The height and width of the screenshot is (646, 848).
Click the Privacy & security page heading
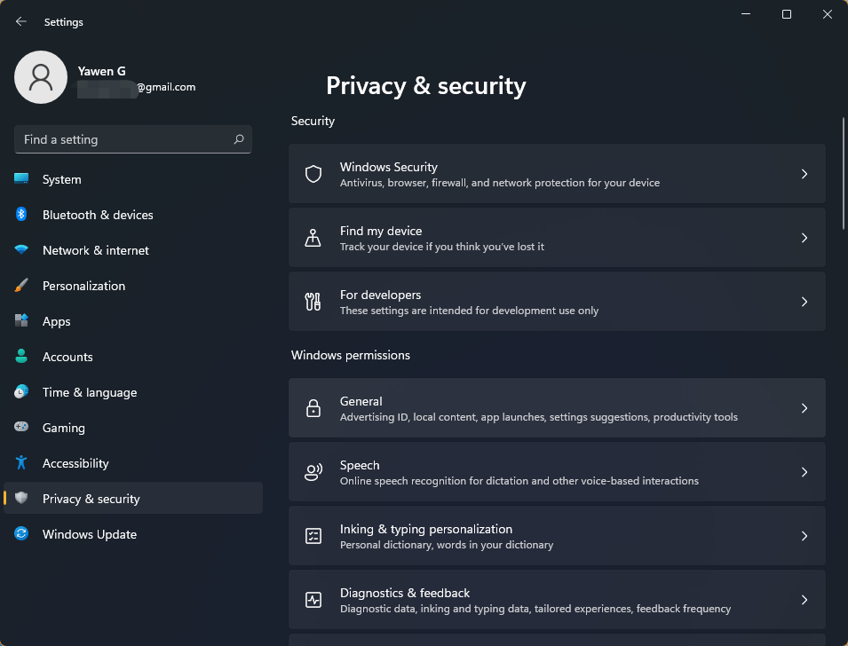point(426,85)
